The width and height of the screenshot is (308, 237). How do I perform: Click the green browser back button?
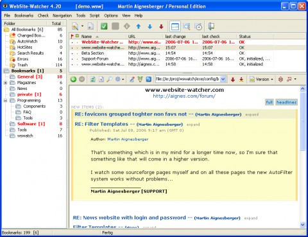tap(73, 80)
